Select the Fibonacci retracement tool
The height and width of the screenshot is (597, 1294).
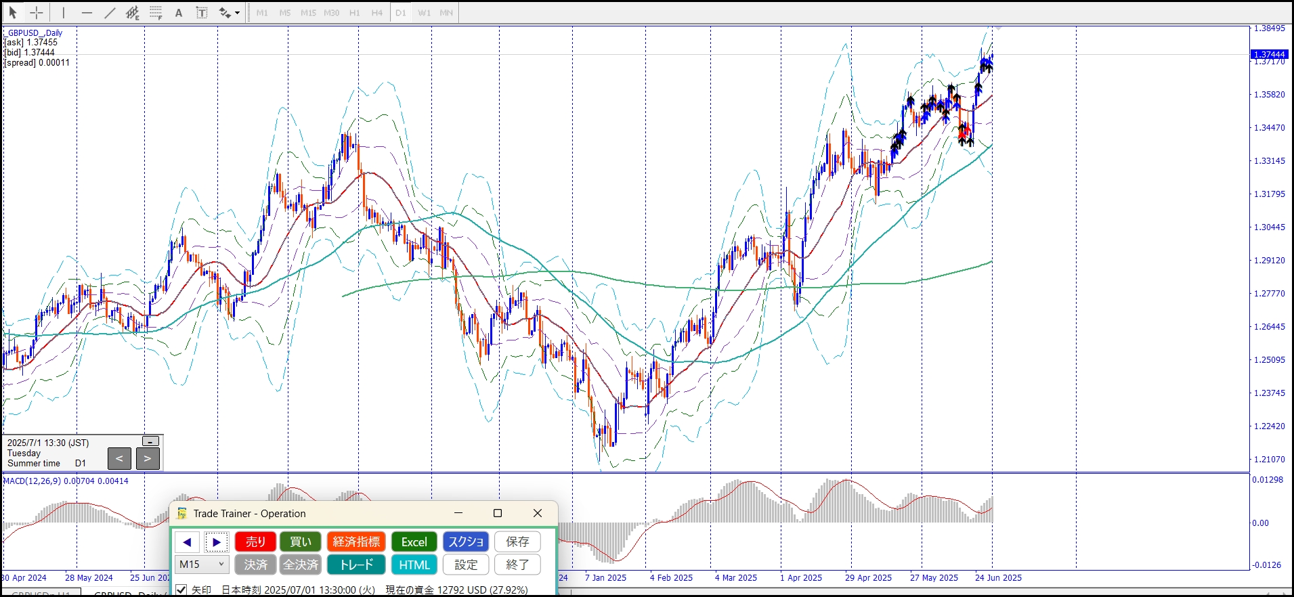(156, 13)
